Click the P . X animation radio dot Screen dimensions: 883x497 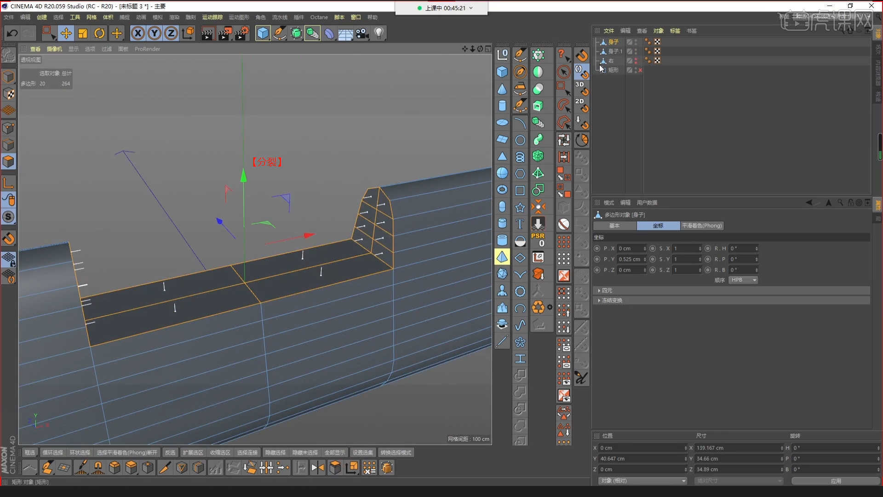pyautogui.click(x=597, y=248)
